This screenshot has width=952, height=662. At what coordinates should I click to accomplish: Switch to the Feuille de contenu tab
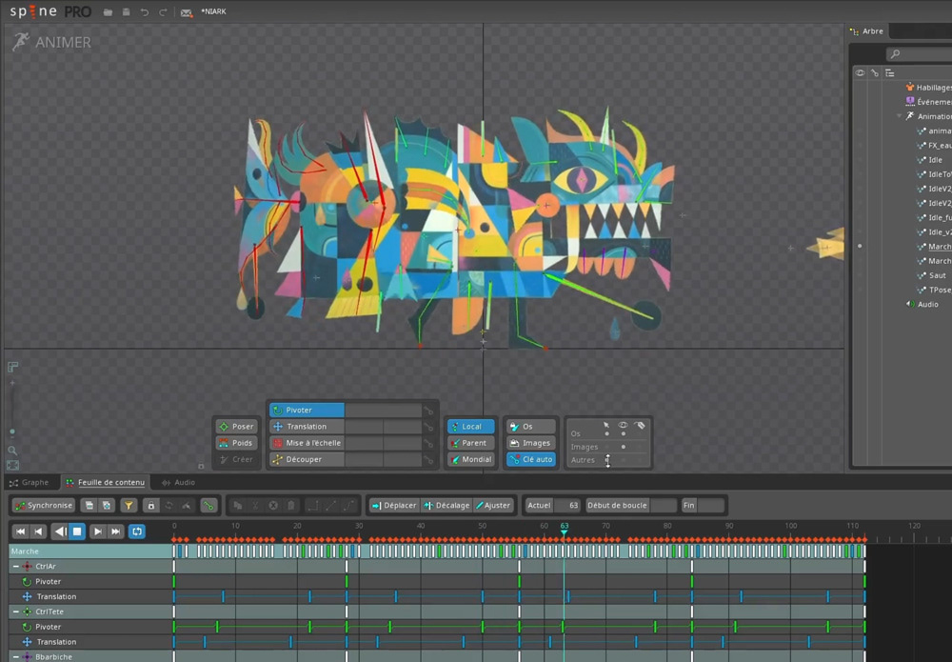coord(106,482)
